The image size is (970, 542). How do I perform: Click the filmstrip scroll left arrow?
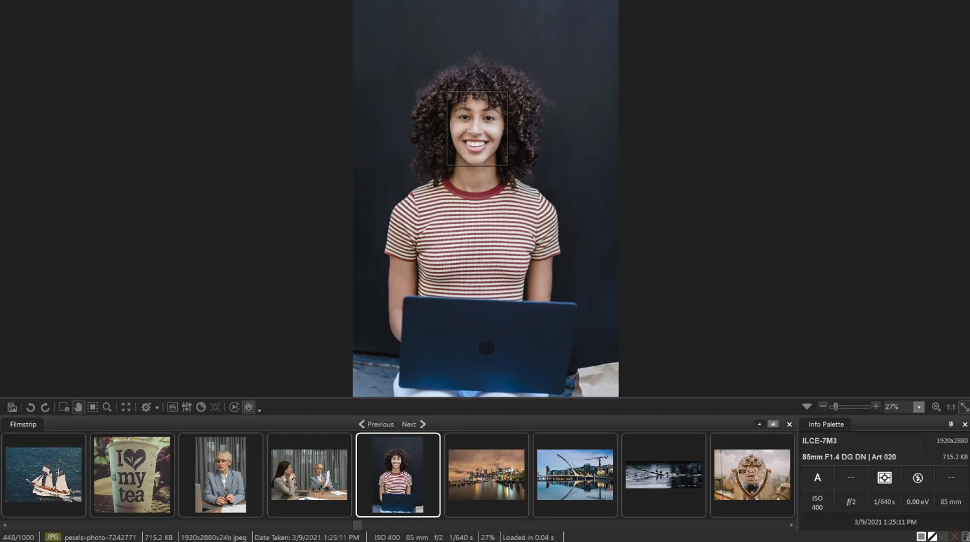tap(5, 525)
